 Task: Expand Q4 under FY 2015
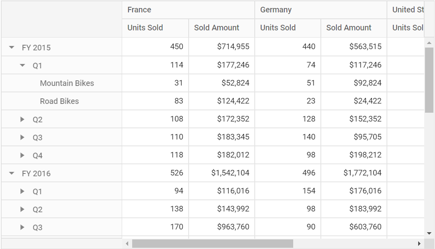22,155
